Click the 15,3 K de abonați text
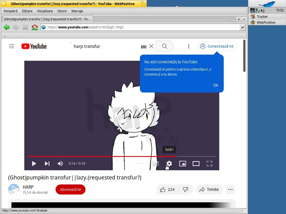Screen dimensions: 286x214 [35, 193]
